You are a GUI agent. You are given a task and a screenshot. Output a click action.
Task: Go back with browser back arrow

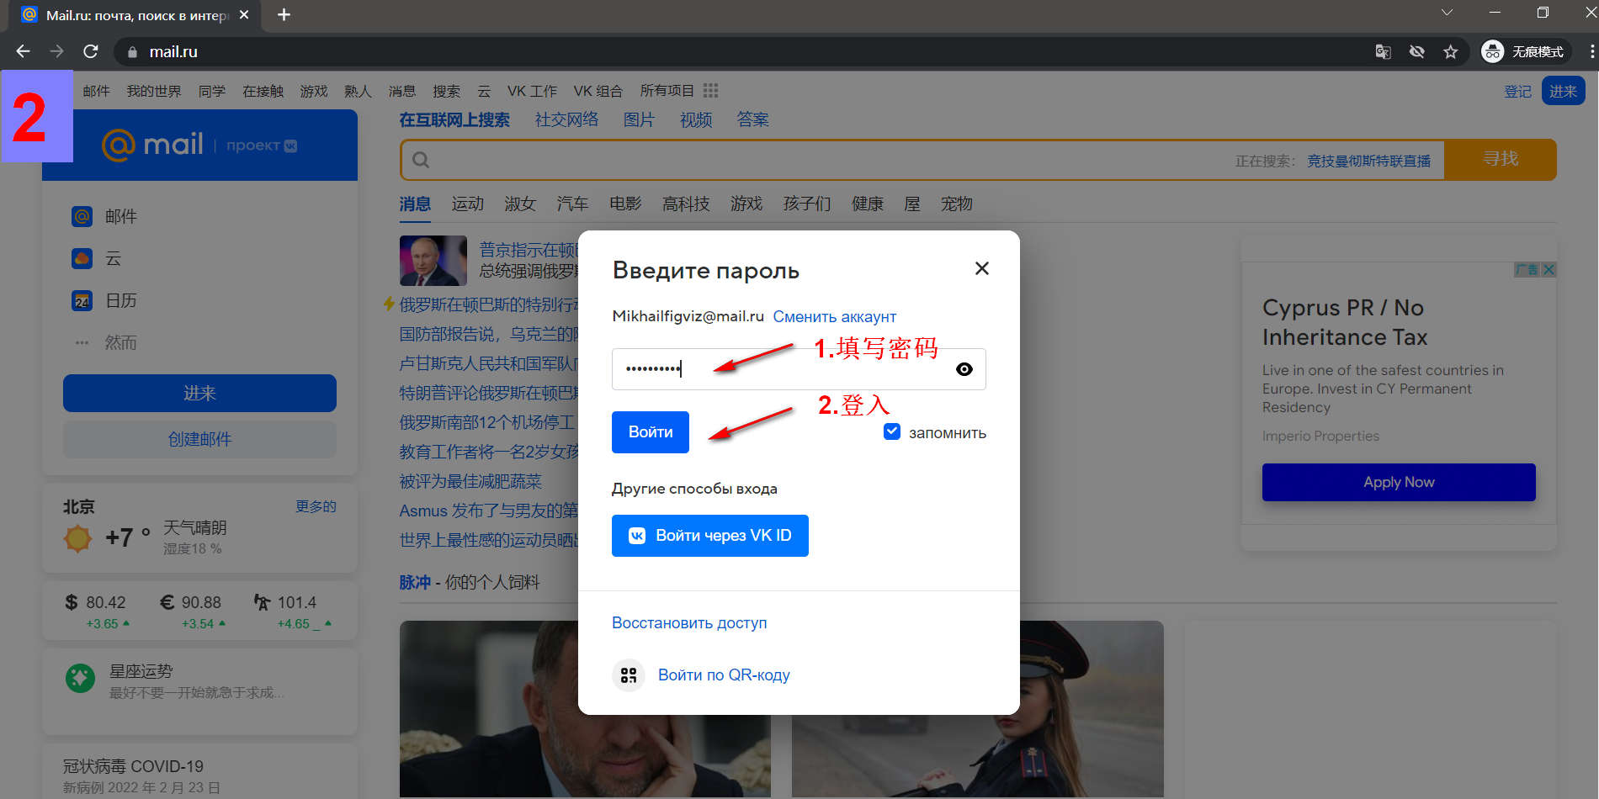coord(23,51)
